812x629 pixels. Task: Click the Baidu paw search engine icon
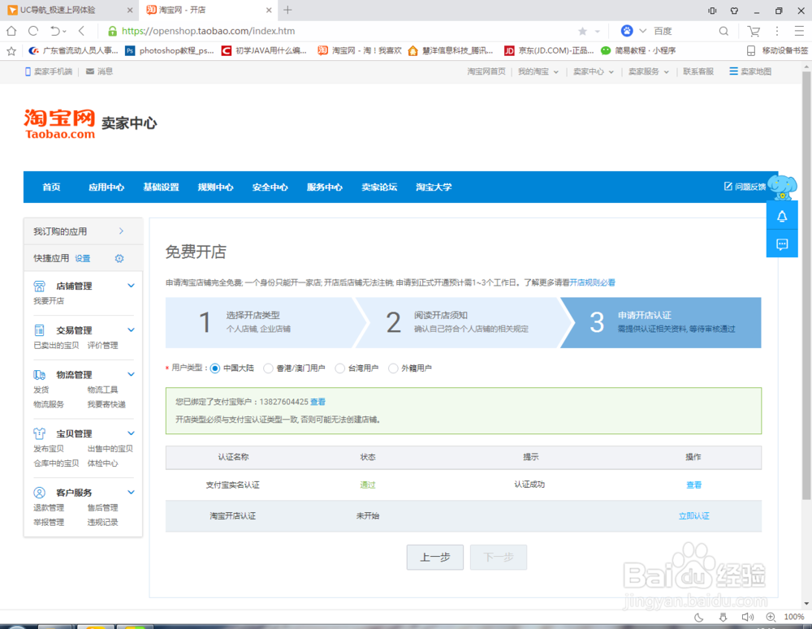[627, 31]
